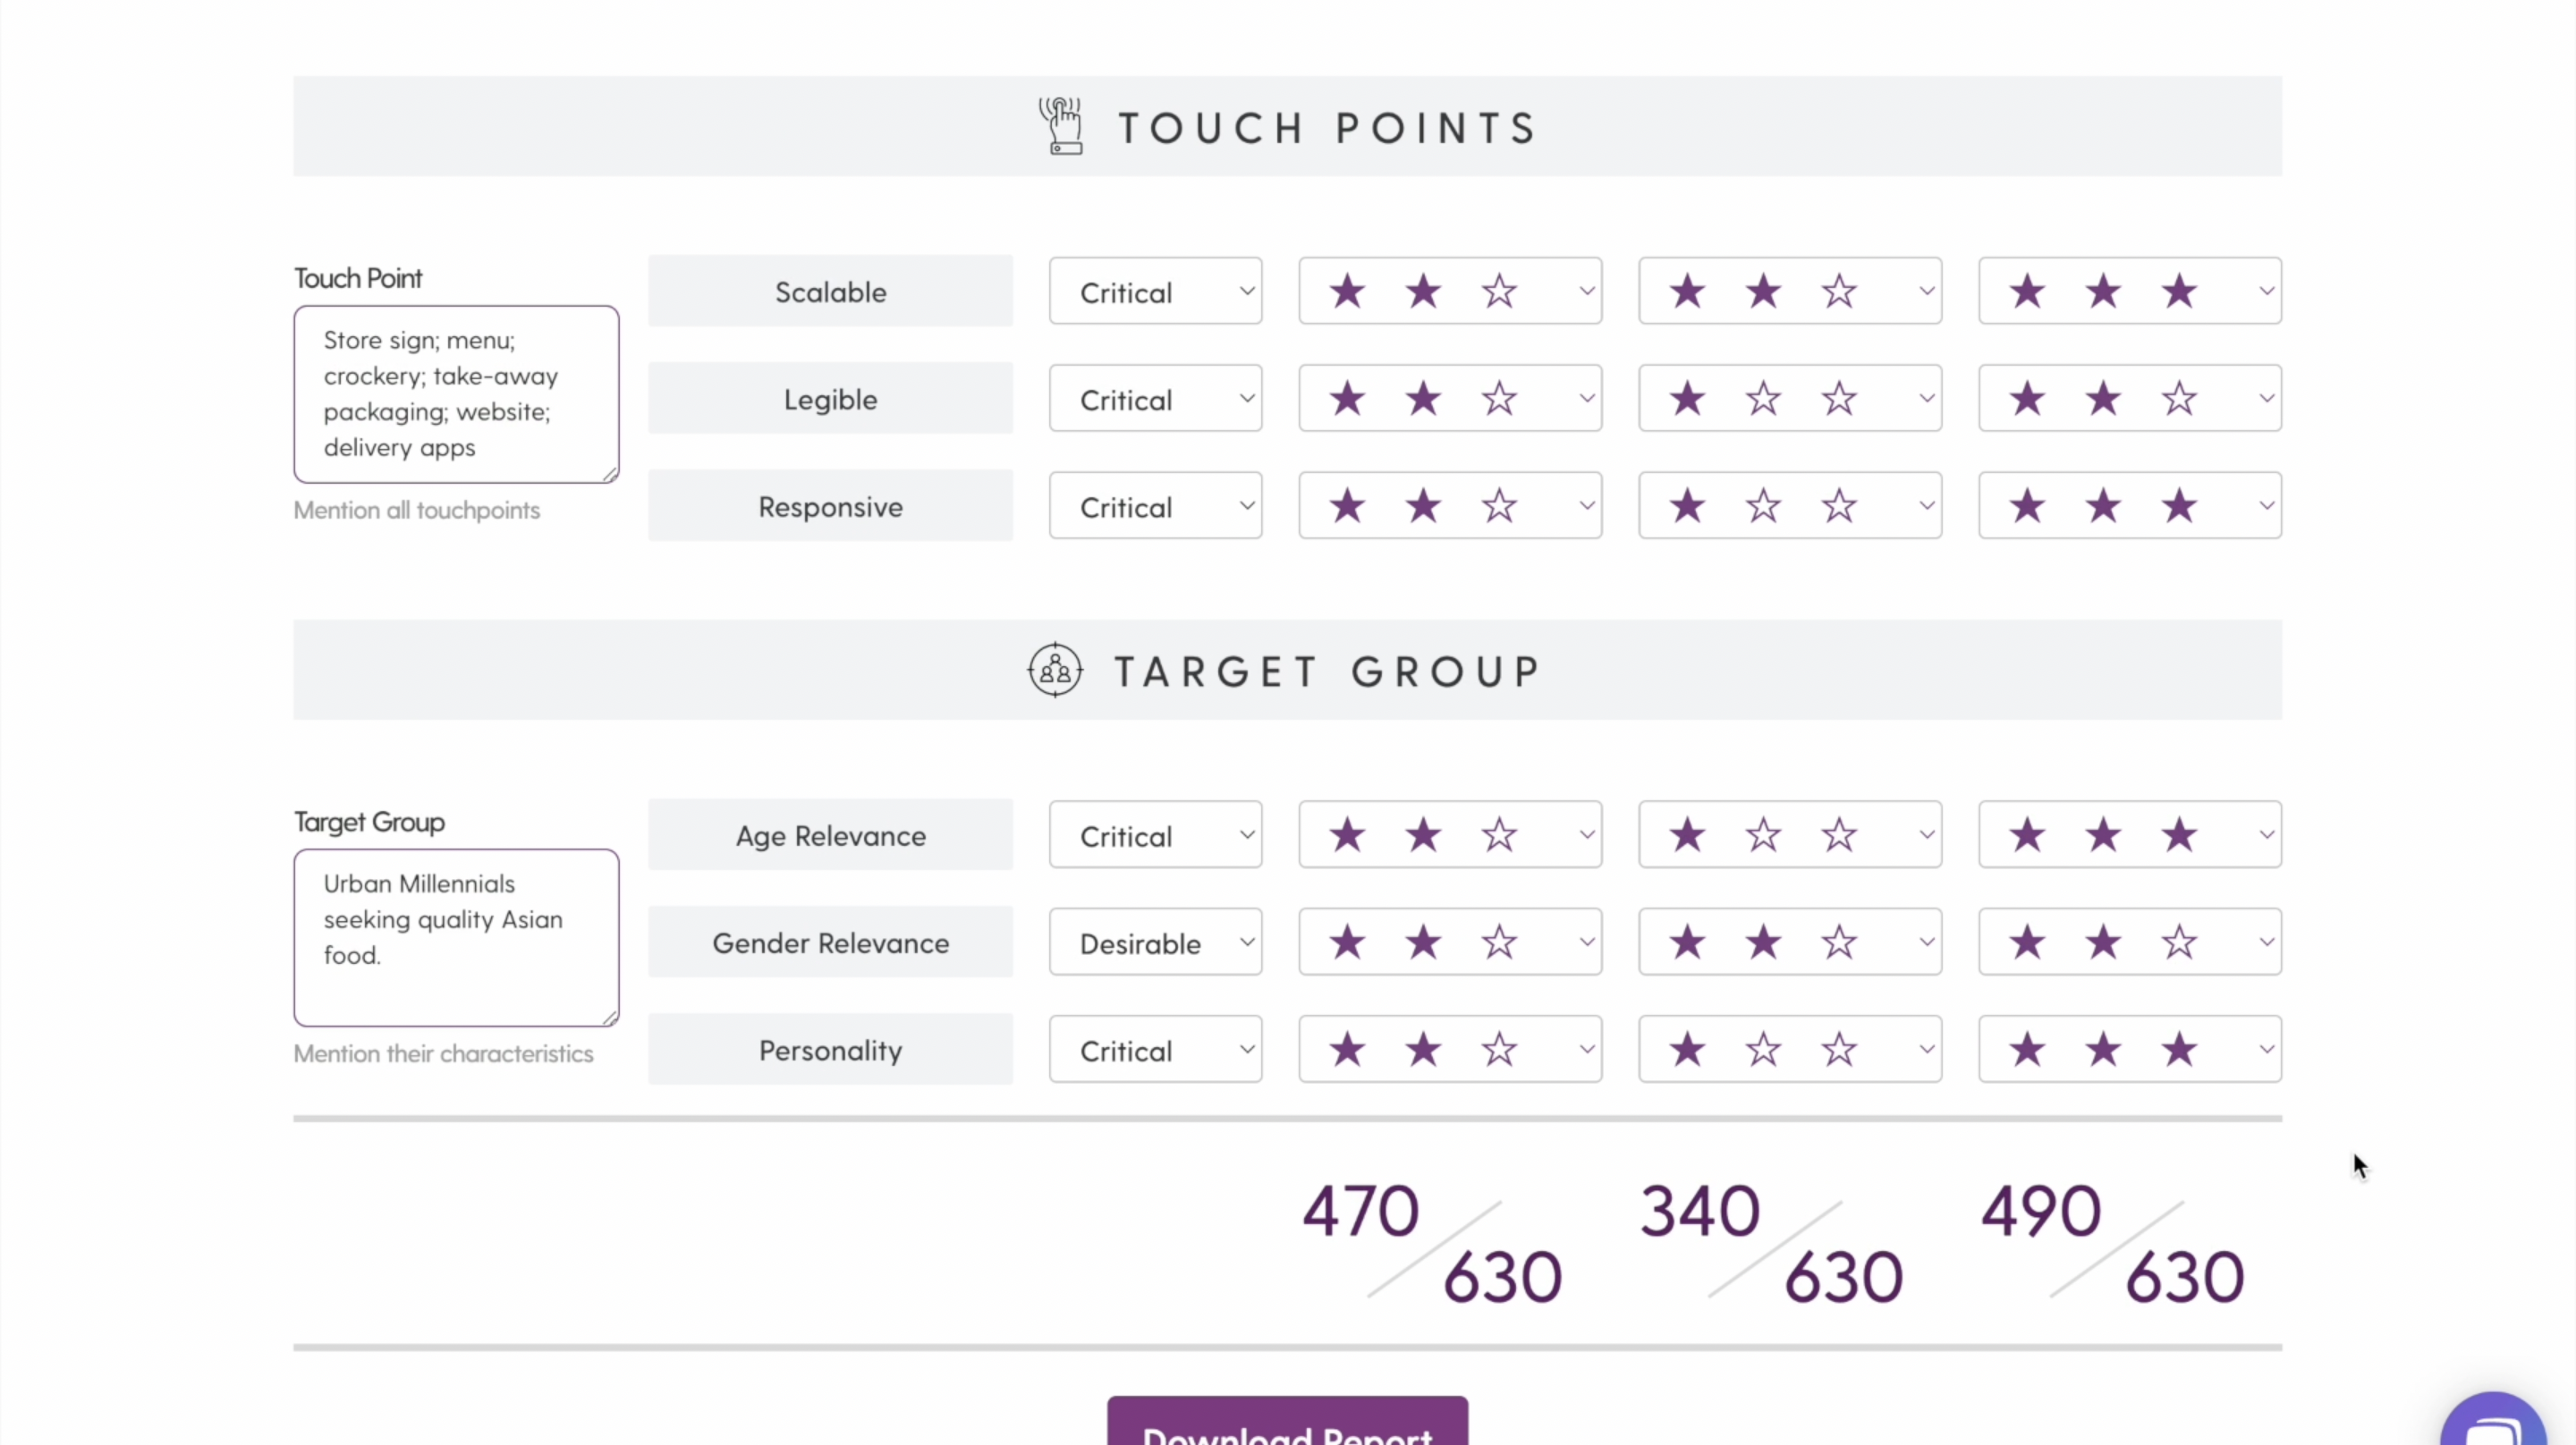Click the Target Group description text area
This screenshot has width=2576, height=1445.
click(456, 938)
